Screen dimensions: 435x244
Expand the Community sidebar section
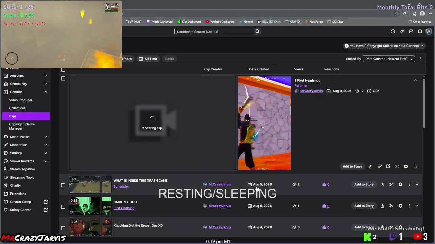[46, 84]
